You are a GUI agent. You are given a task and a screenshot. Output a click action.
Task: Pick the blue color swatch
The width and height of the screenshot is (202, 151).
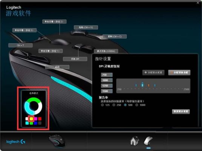[36, 123]
